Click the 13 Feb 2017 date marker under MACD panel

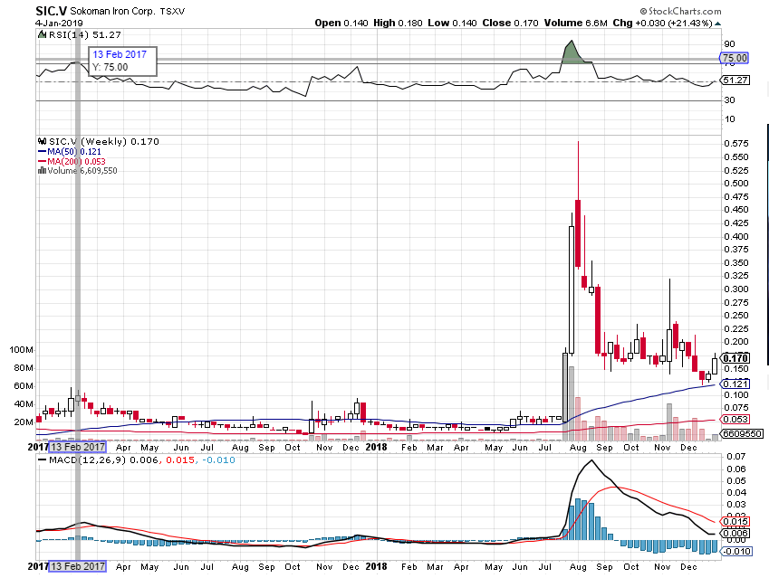[x=78, y=566]
